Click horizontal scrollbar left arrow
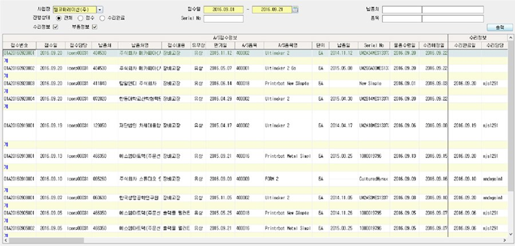The height and width of the screenshot is (246, 515). [x=5, y=240]
